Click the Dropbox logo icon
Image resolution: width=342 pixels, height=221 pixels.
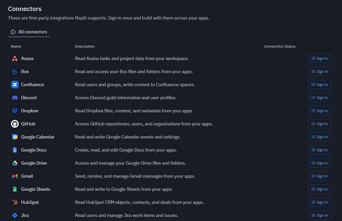click(15, 111)
